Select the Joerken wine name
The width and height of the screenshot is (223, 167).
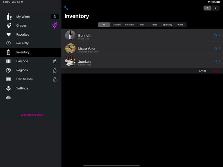[84, 62]
